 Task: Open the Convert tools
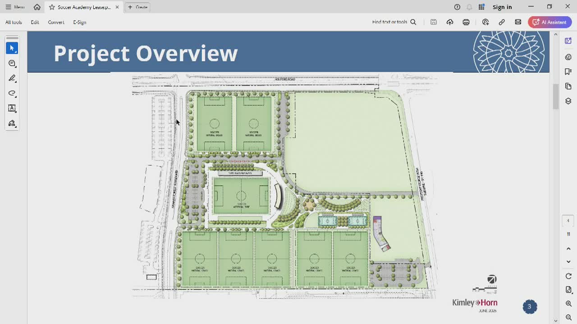[56, 22]
